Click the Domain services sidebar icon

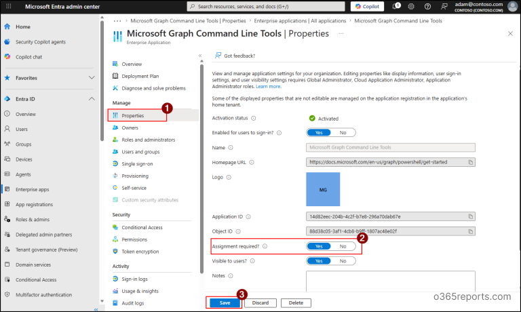pos(7,265)
